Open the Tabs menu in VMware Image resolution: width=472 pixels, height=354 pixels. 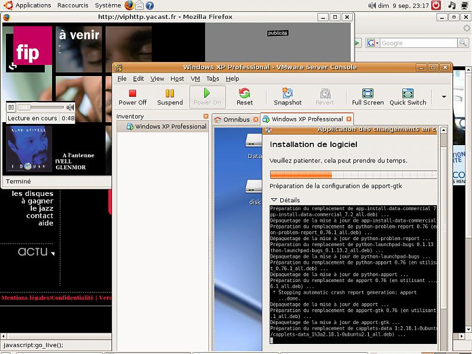pos(212,78)
